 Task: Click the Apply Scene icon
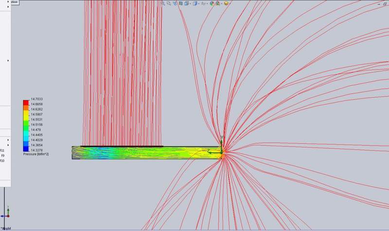tap(219, 3)
